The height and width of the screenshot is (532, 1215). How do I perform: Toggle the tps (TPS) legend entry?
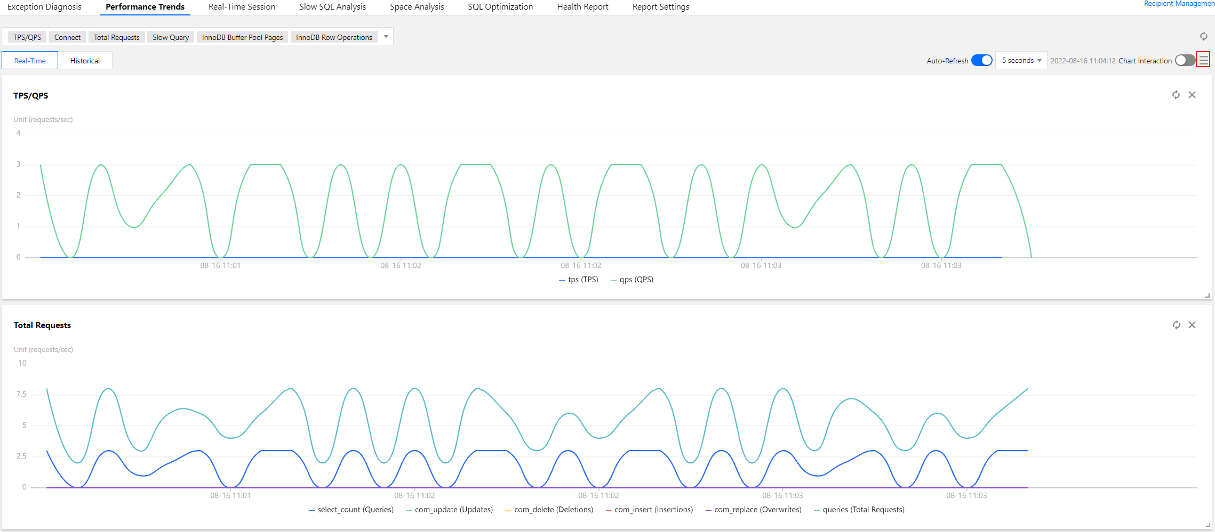click(x=578, y=279)
